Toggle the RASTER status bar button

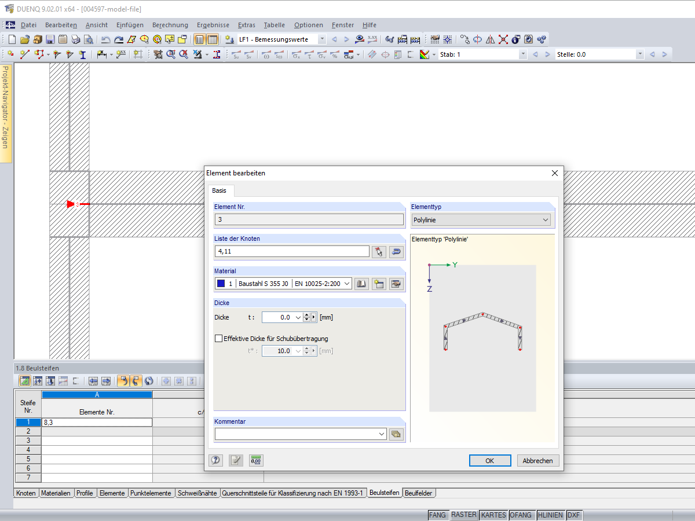(464, 515)
